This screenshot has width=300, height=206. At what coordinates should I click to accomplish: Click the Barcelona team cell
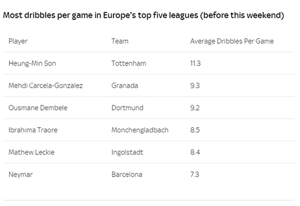(x=127, y=174)
